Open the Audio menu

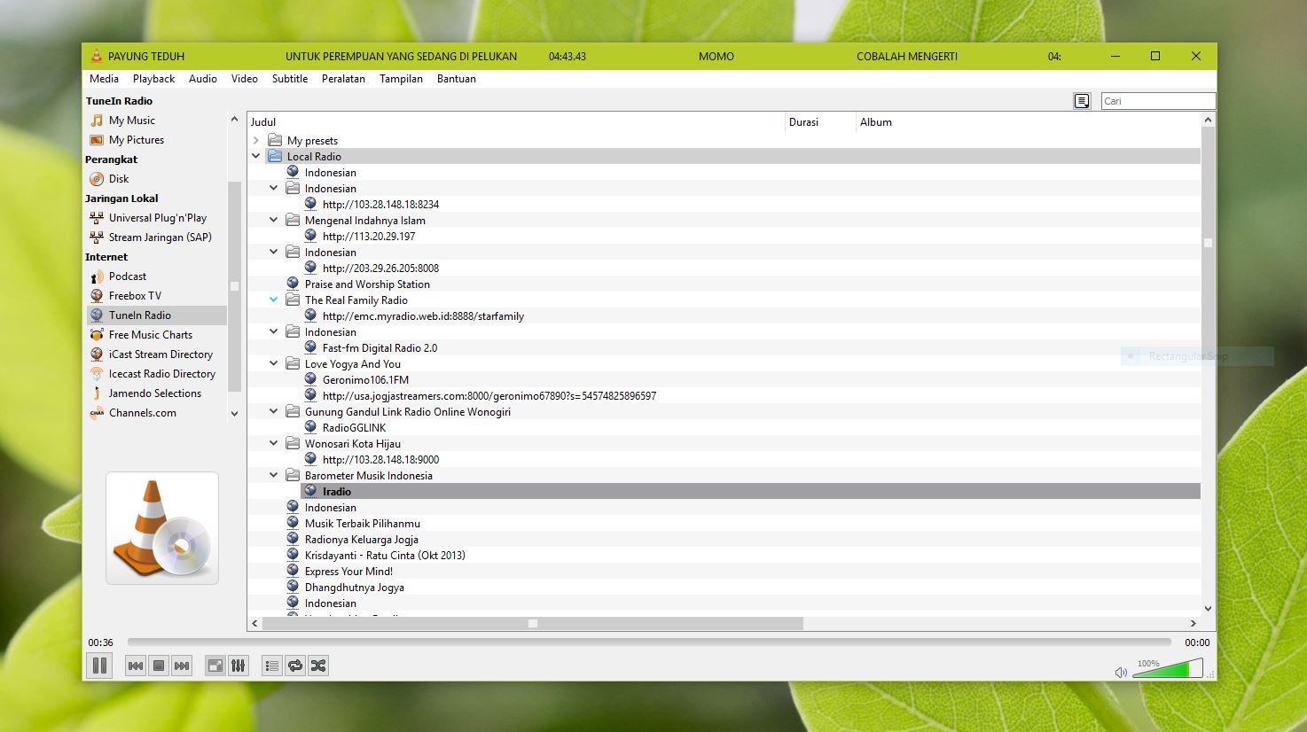click(x=203, y=79)
